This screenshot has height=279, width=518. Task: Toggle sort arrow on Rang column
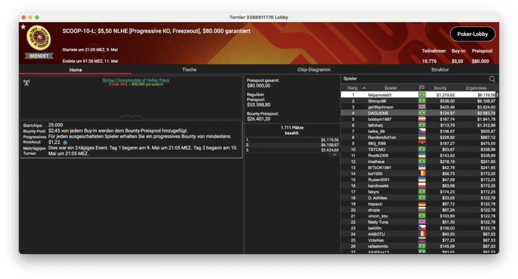click(364, 88)
